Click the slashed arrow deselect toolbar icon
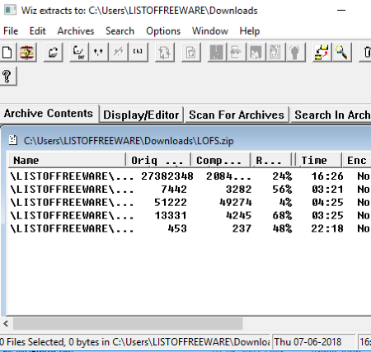 point(118,52)
